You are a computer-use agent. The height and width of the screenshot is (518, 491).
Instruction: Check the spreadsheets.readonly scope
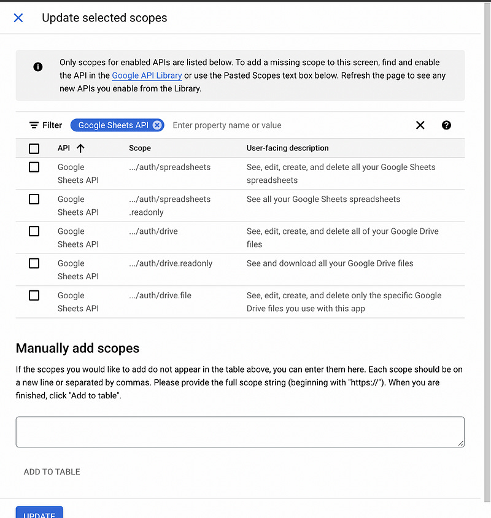(x=34, y=199)
